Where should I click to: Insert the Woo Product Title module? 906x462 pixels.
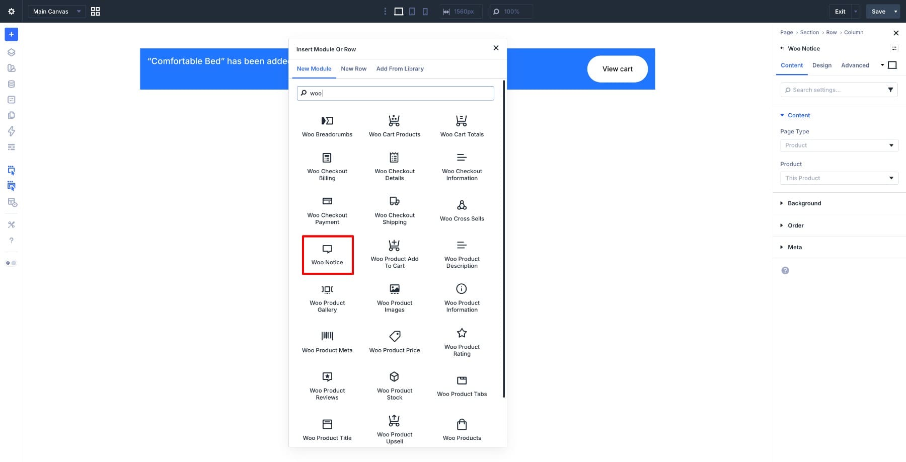pyautogui.click(x=327, y=430)
